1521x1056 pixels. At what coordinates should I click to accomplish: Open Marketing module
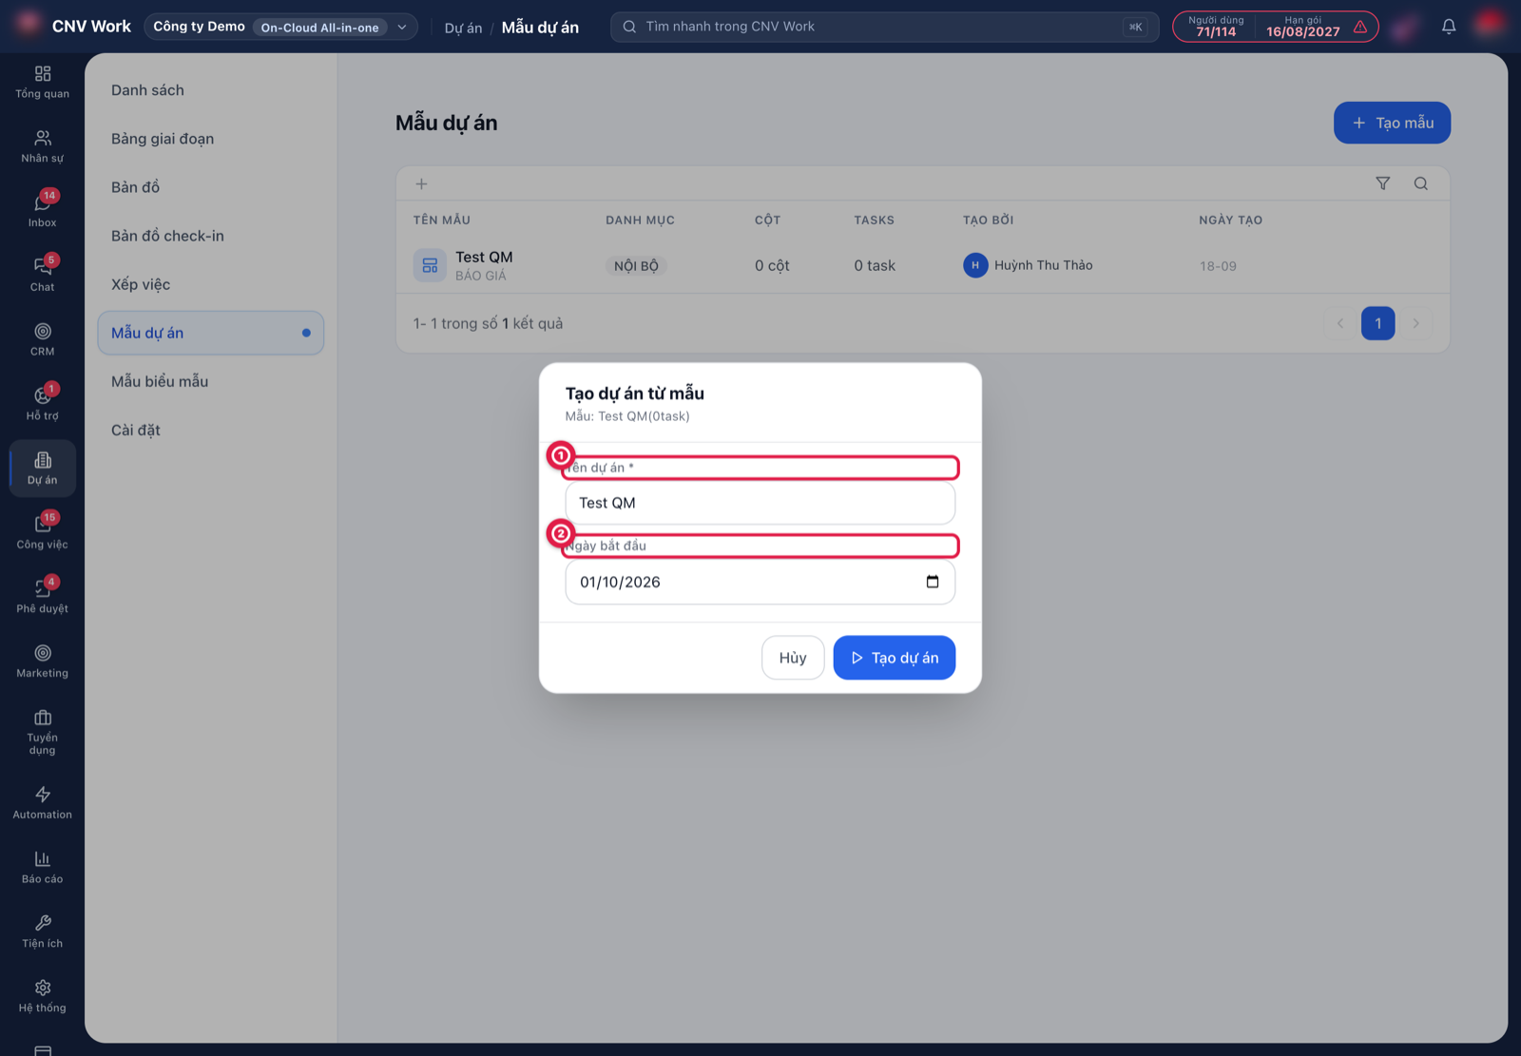coord(42,662)
